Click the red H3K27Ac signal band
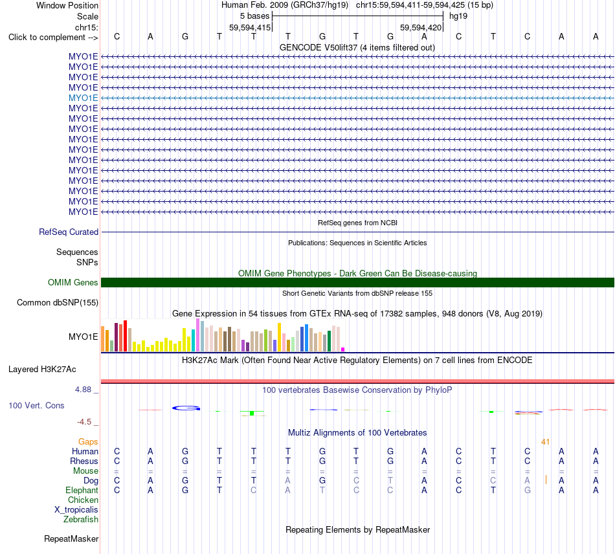 357,381
